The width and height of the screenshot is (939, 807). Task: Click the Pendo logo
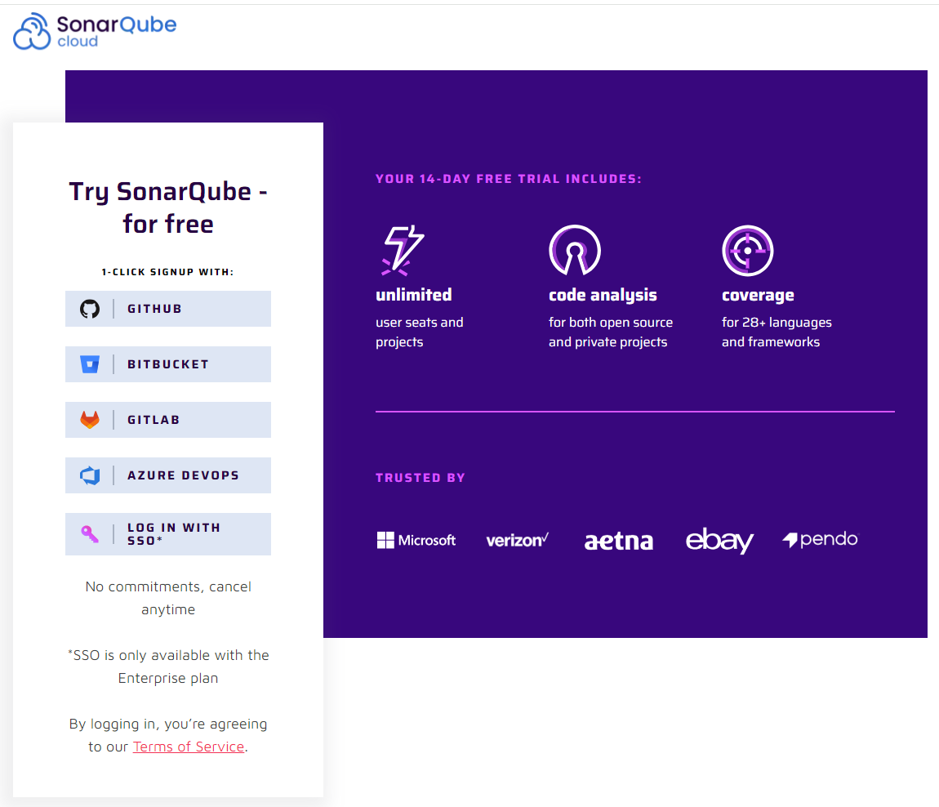click(820, 539)
